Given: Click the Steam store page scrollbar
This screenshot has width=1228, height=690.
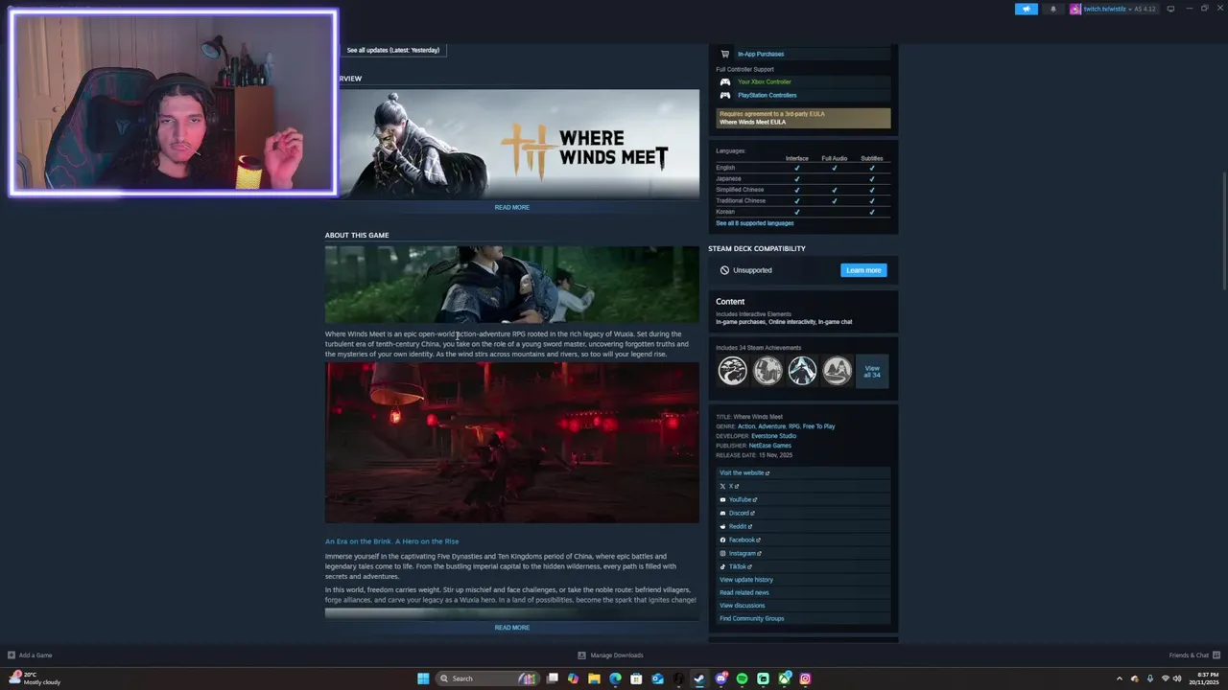Looking at the screenshot, I should pyautogui.click(x=1223, y=230).
